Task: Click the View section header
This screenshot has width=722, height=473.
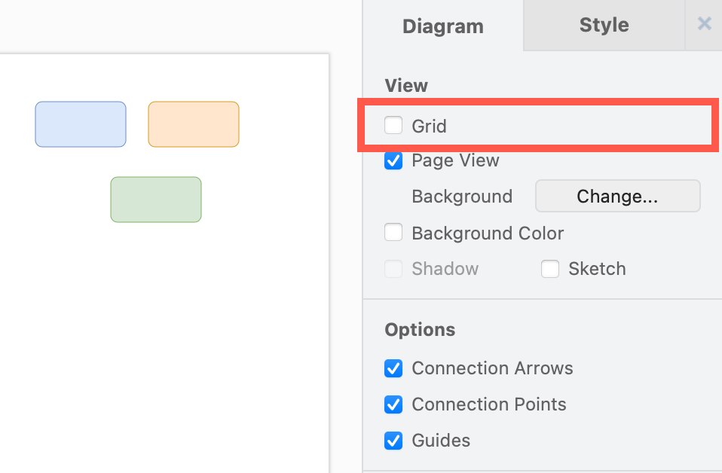Action: pyautogui.click(x=406, y=85)
